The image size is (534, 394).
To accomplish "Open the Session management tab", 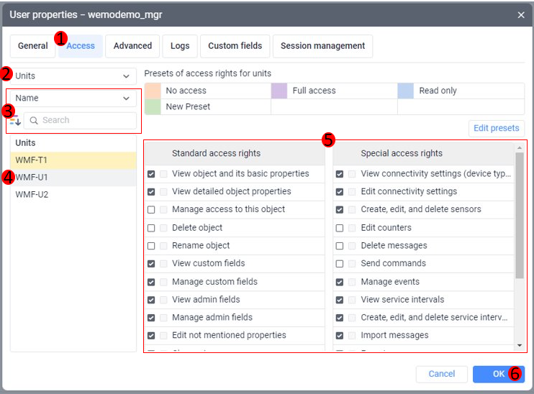I will pos(322,46).
